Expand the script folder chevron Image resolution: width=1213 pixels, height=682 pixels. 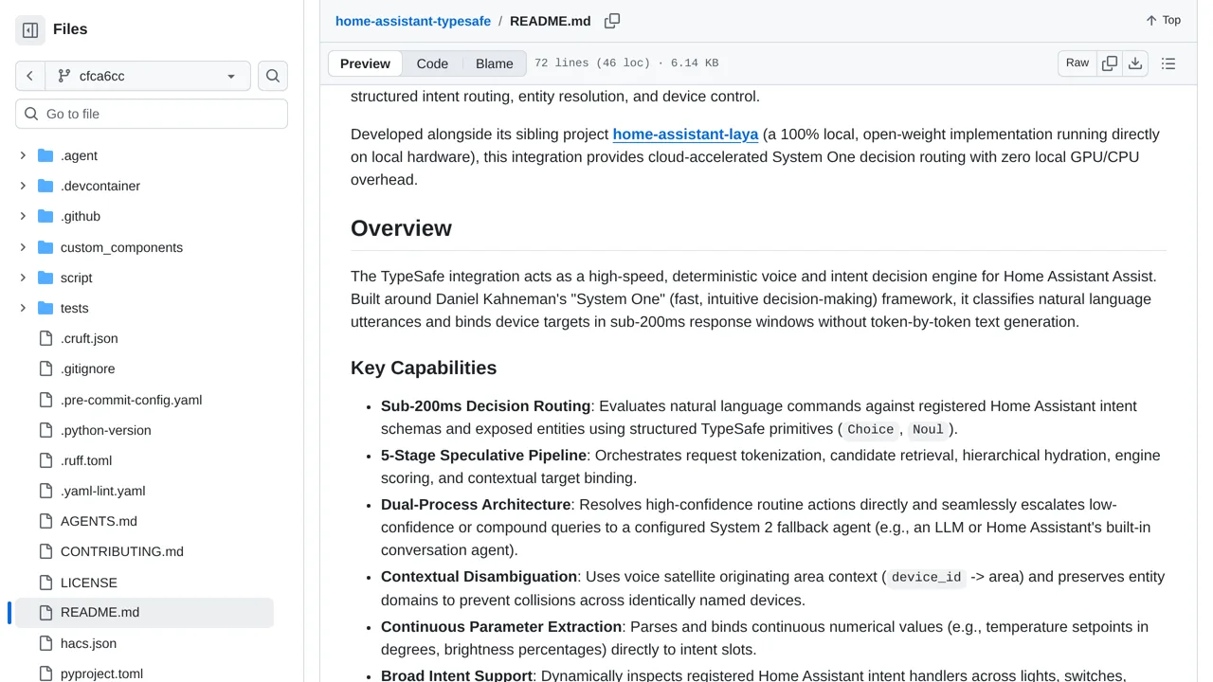click(x=23, y=278)
